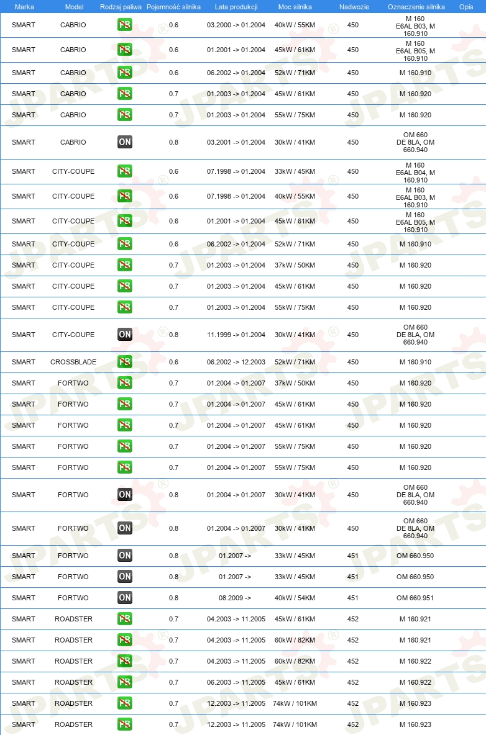Click the Lata produkcji column header
Image resolution: width=486 pixels, height=735 pixels.
pos(236,7)
